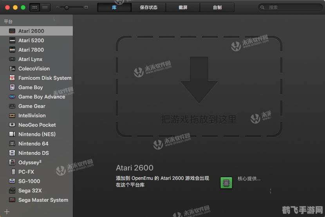Select Atari 5200 platform label
The height and width of the screenshot is (217, 325).
[x=31, y=40]
